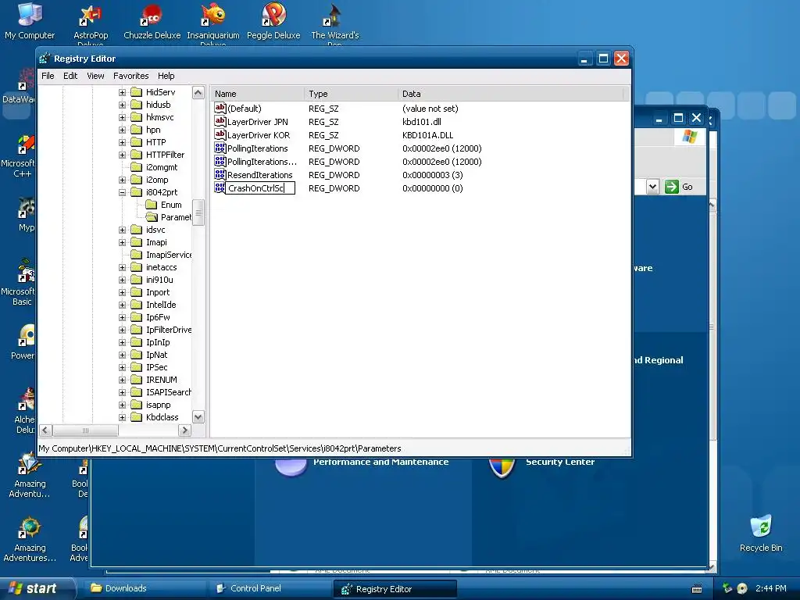
Task: Expand the HidServ key
Action: [122, 92]
